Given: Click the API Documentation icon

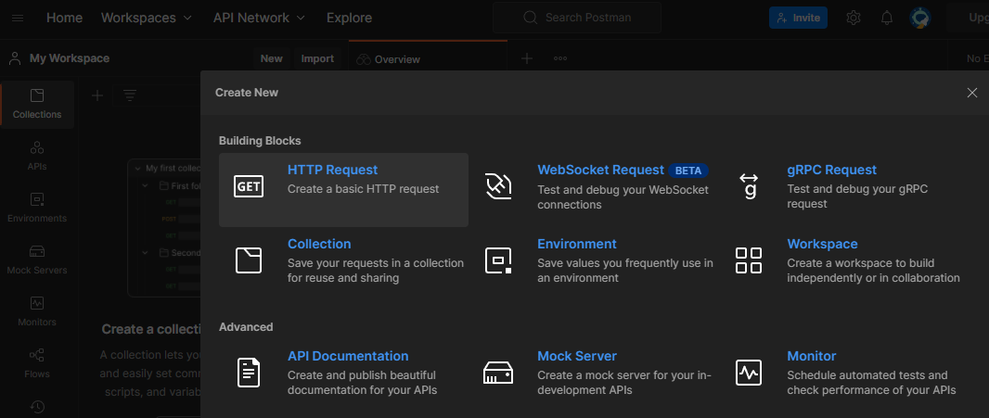Looking at the screenshot, I should point(249,372).
